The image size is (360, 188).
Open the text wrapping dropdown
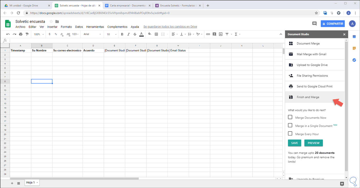(191, 34)
